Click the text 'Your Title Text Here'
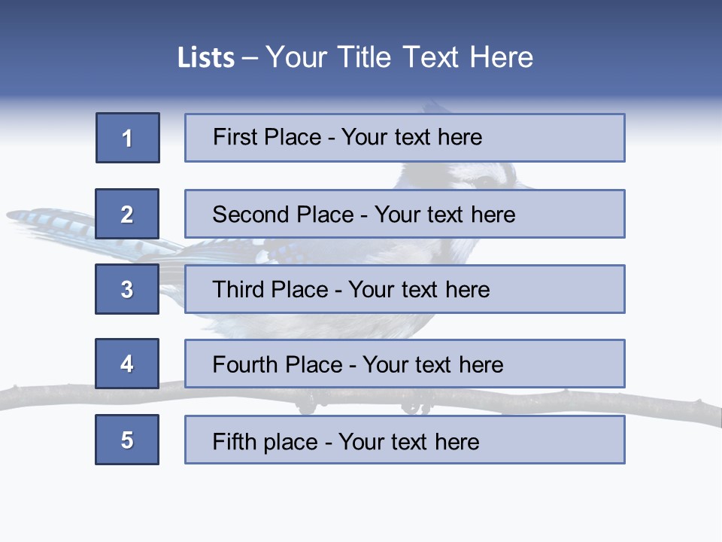722x542 pixels. tap(399, 57)
